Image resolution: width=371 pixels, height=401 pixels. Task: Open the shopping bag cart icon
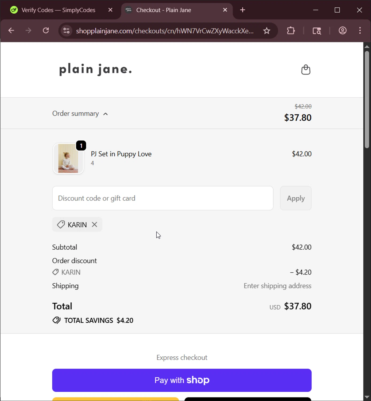[306, 70]
